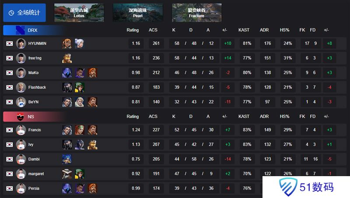This screenshot has width=350, height=198.
Task: Click the NS team logo icon
Action: tap(20, 117)
